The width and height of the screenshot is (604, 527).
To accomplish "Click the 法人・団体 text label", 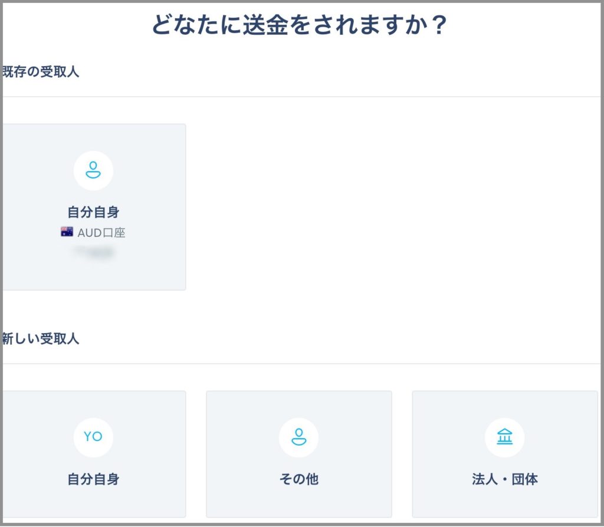I will click(505, 479).
